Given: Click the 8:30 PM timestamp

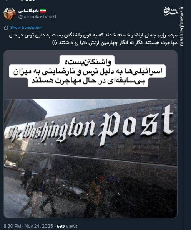Looking at the screenshot, I should point(12,226).
